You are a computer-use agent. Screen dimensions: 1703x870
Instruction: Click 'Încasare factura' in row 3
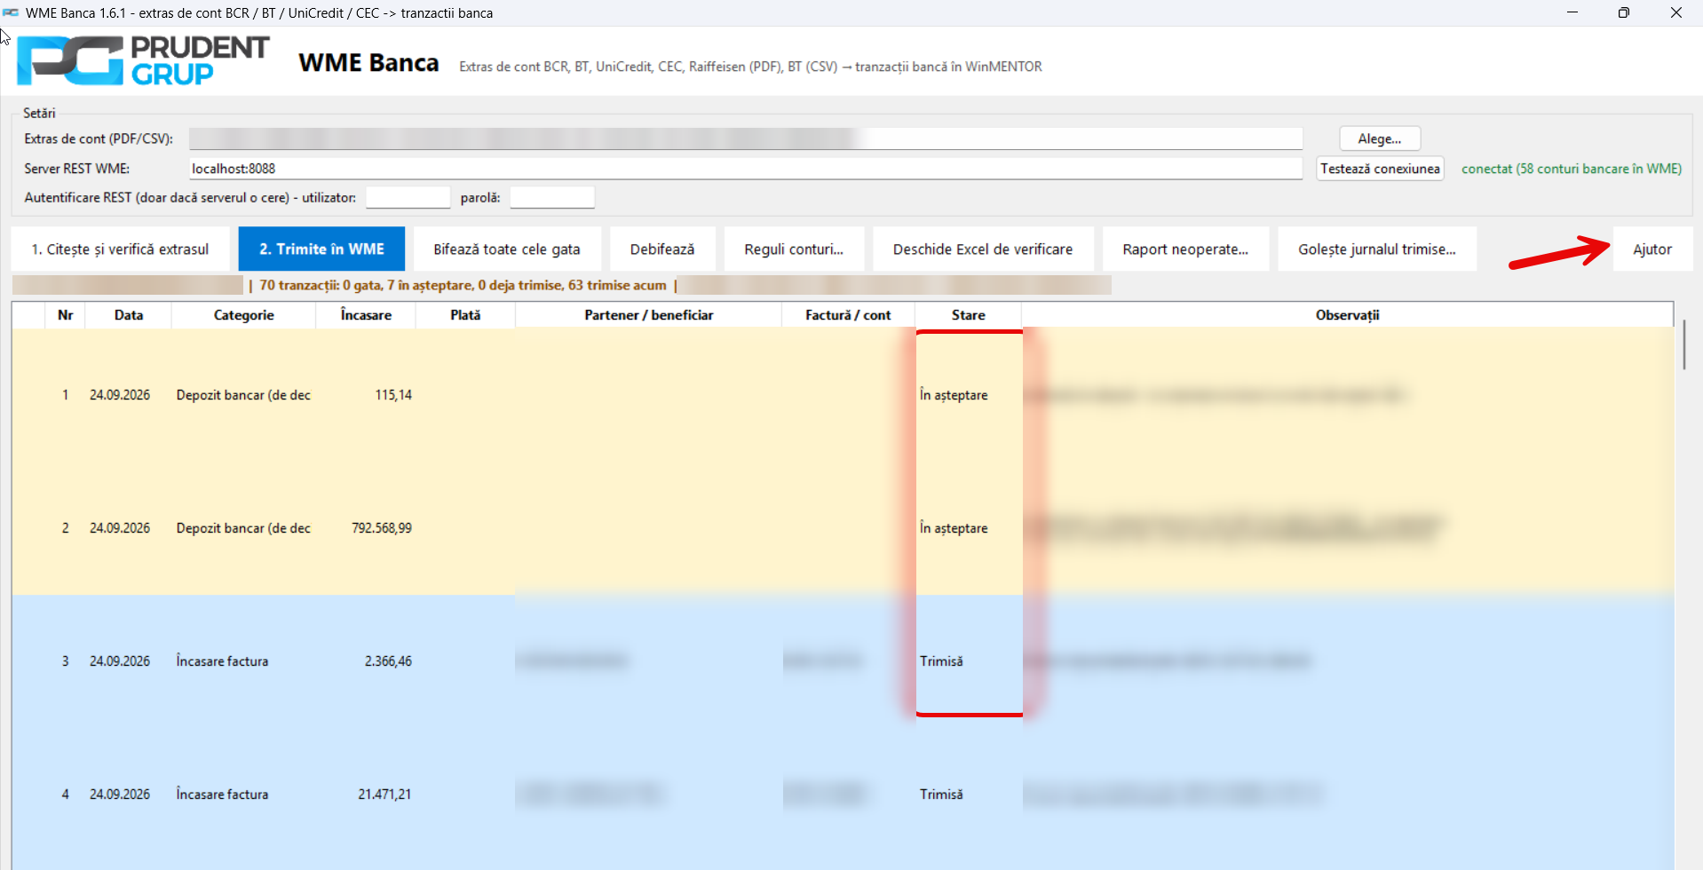(222, 661)
